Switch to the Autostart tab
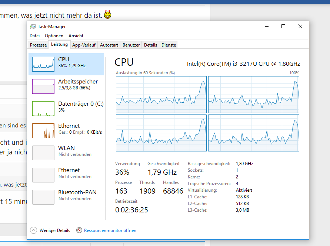330x246 pixels. [109, 45]
